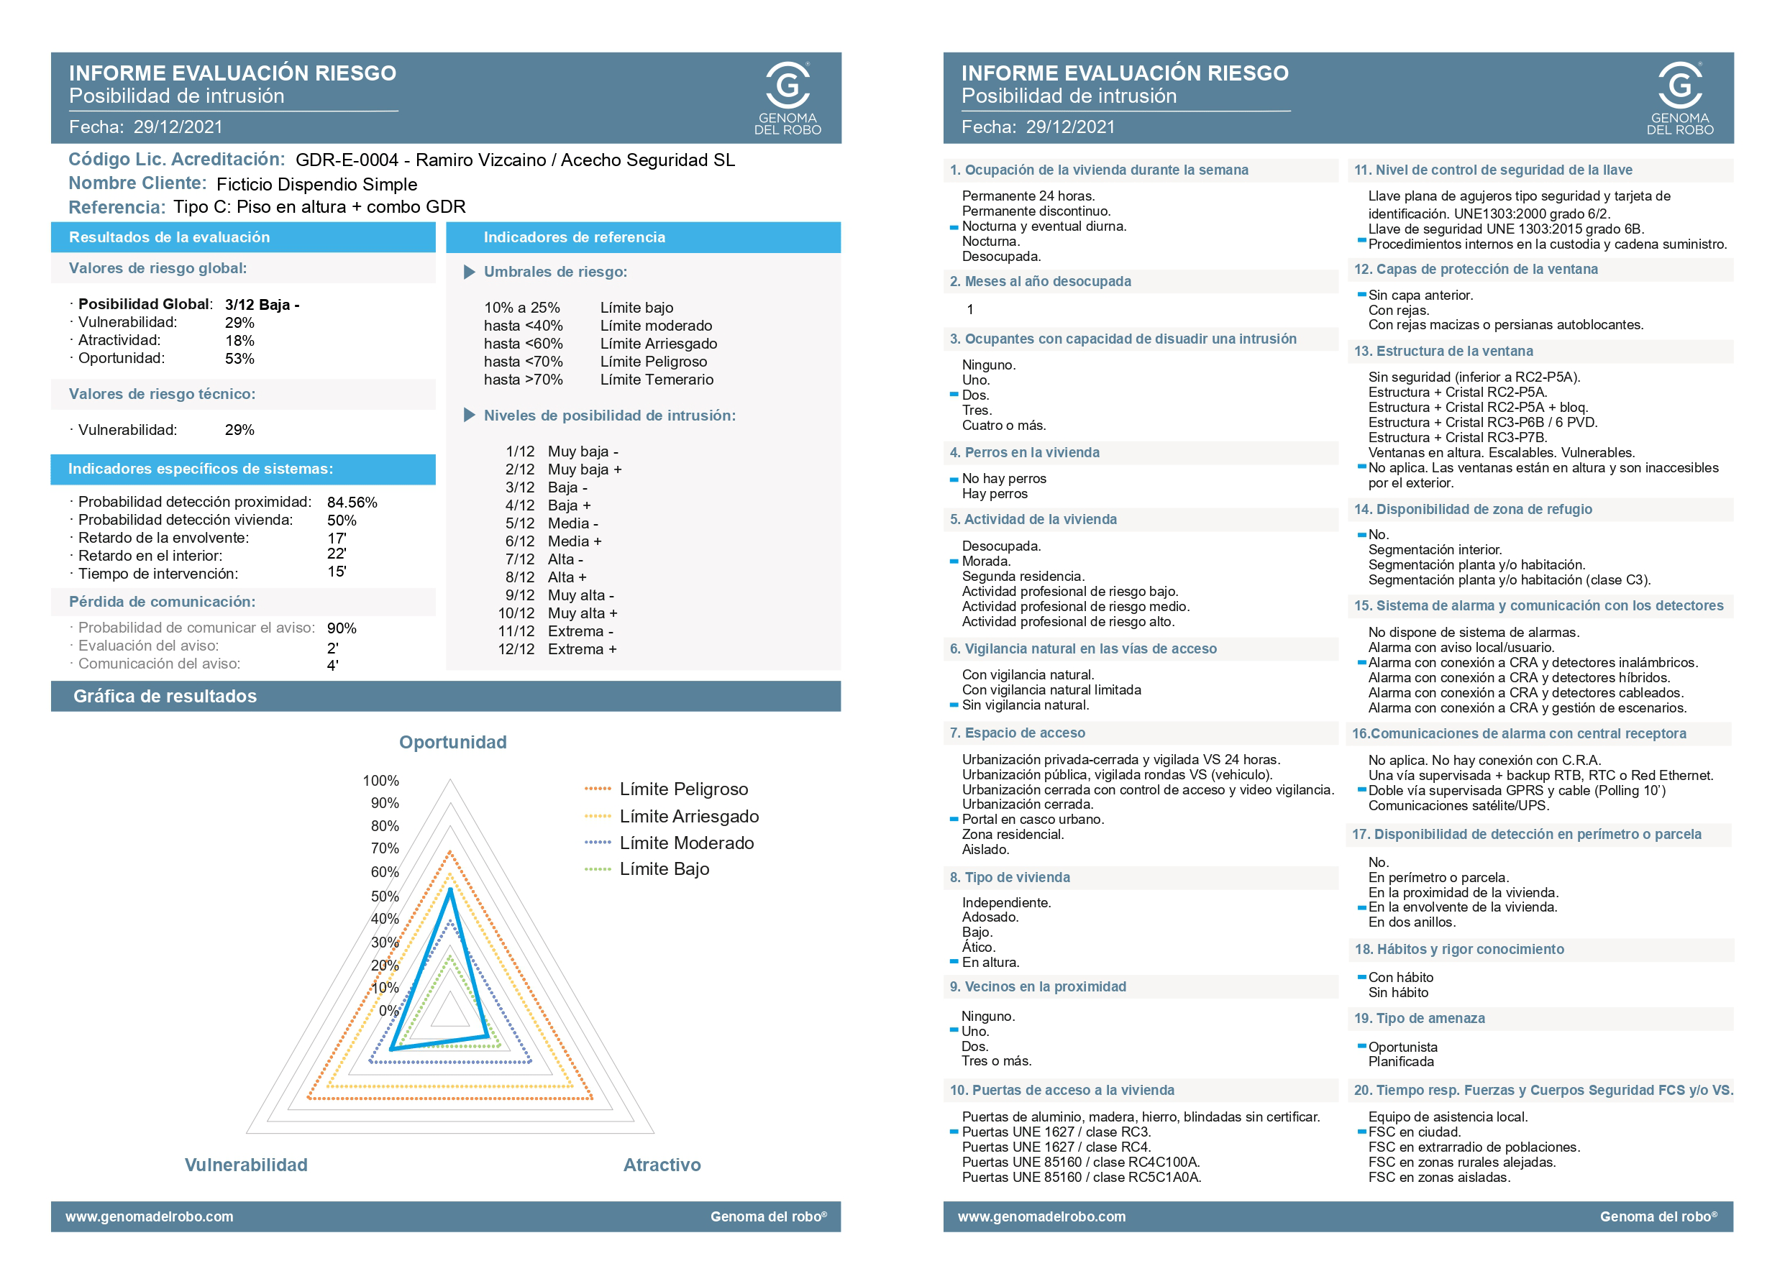Open www.genomadelrobo.com link in left footer
1785x1261 pixels.
point(150,1216)
